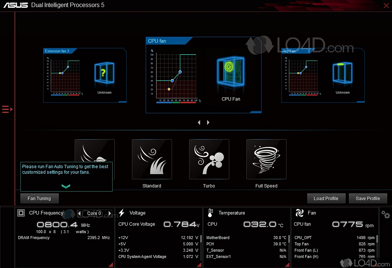Expand the Voltage panel corner triangle
This screenshot has height=268, width=392.
point(198,264)
